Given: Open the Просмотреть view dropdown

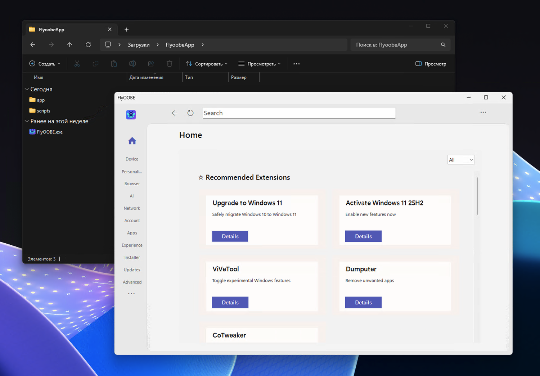Looking at the screenshot, I should 259,64.
